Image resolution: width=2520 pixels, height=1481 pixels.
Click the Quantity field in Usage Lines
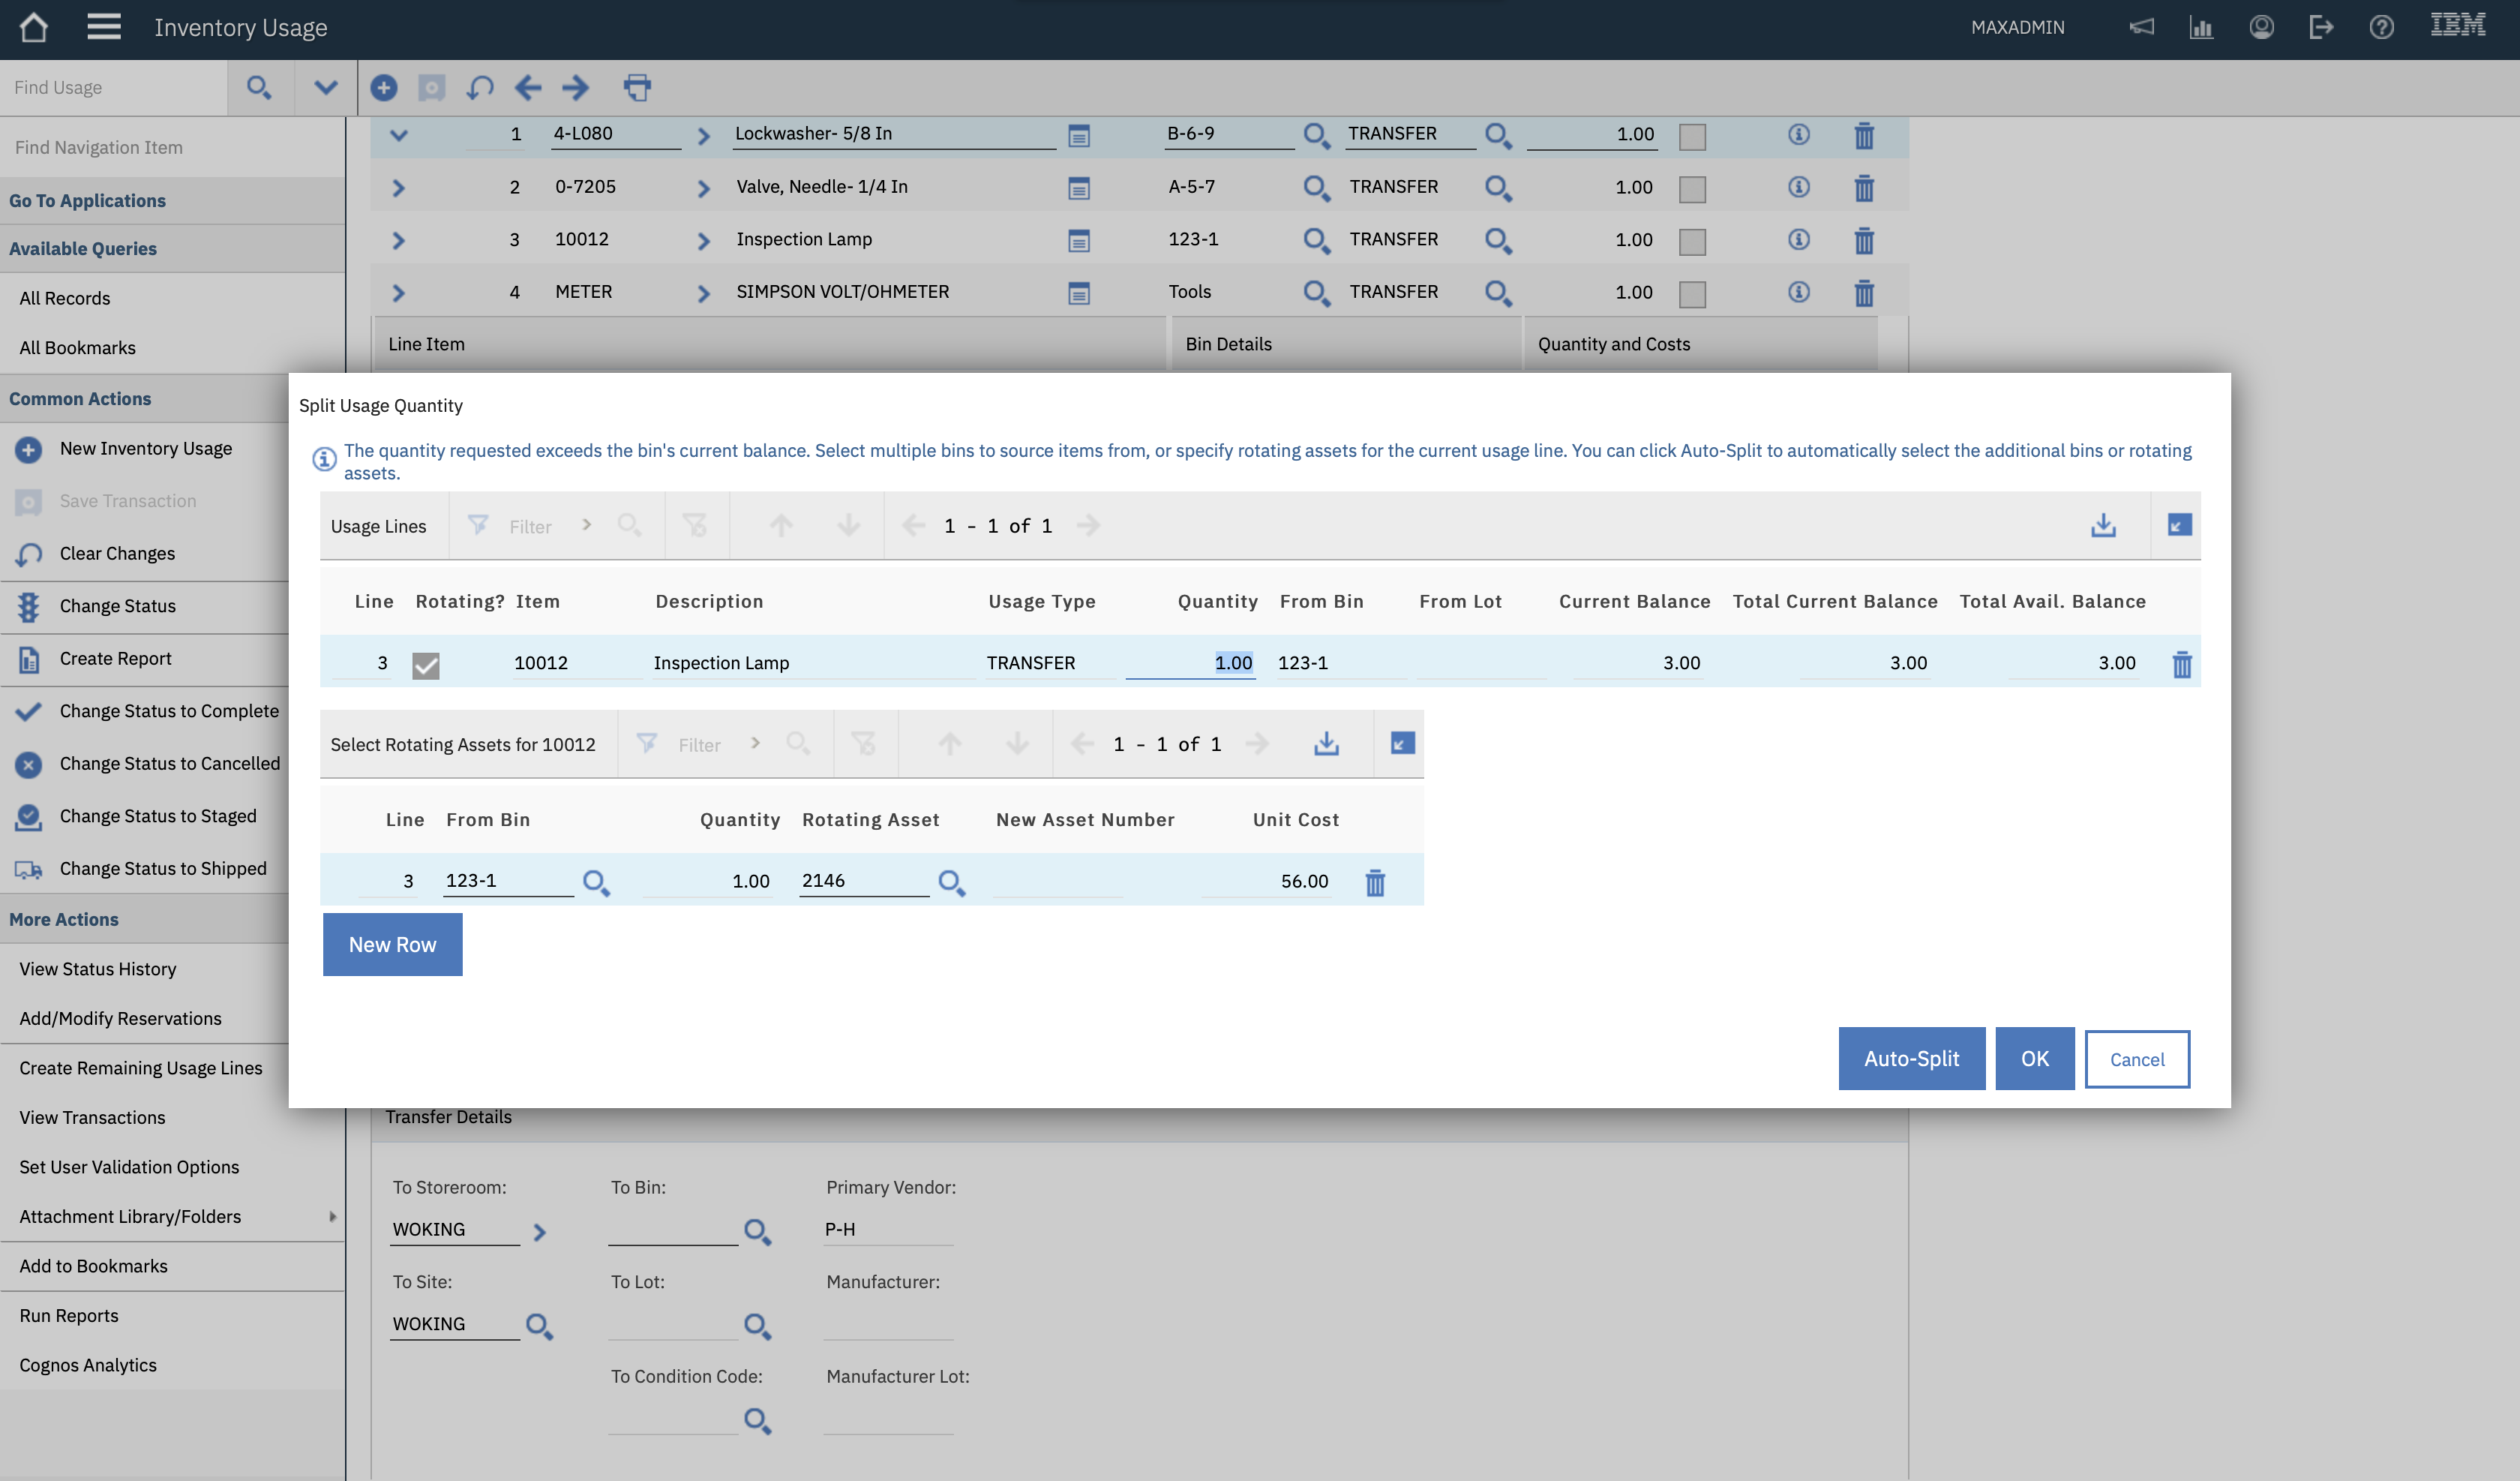tap(1190, 662)
